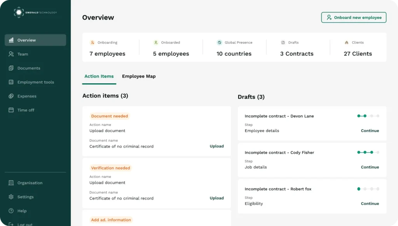Image resolution: width=398 pixels, height=226 pixels.
Task: Click the Expenses coin icon
Action: (x=11, y=96)
